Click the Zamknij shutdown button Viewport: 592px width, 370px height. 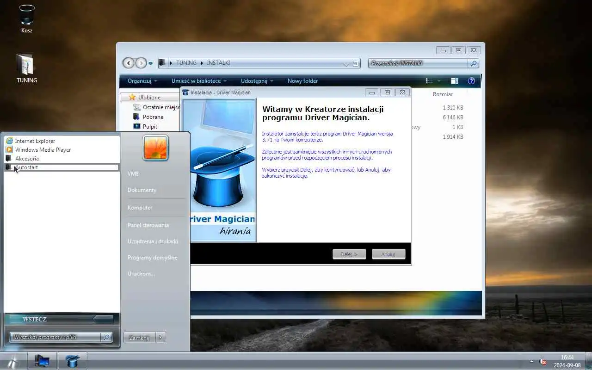point(139,338)
